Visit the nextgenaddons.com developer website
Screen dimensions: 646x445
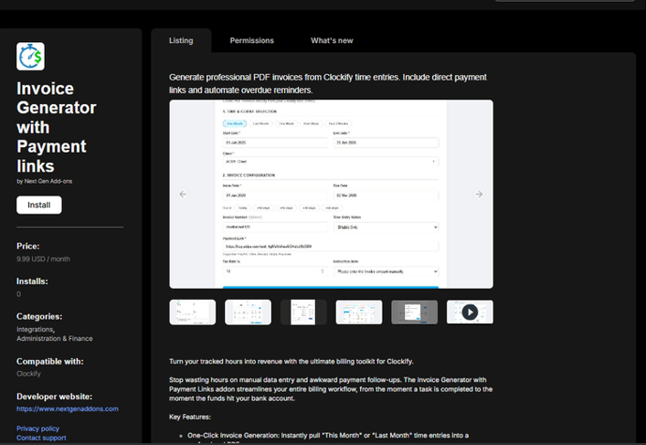[67, 408]
